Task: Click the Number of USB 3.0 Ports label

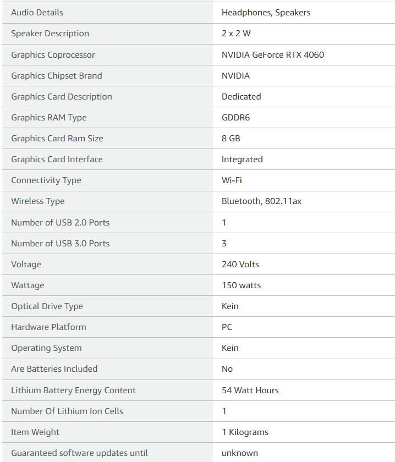Action: tap(61, 243)
